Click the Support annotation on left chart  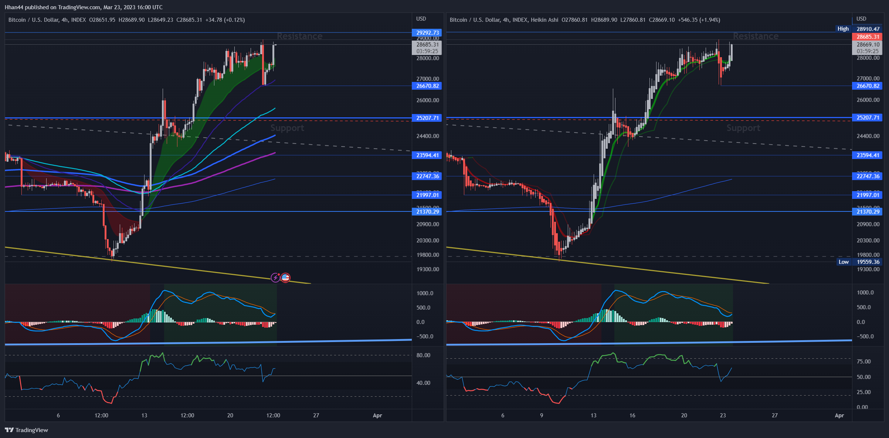(x=287, y=128)
